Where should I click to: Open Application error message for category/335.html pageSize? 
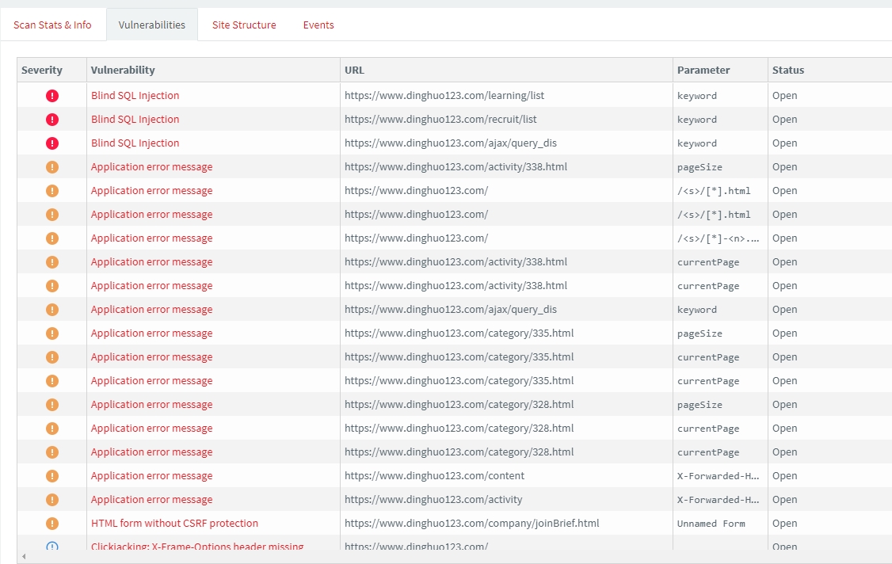[151, 333]
